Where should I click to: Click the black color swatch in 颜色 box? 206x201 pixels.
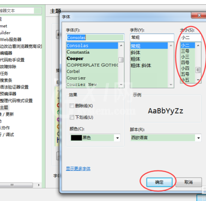coord(76,138)
